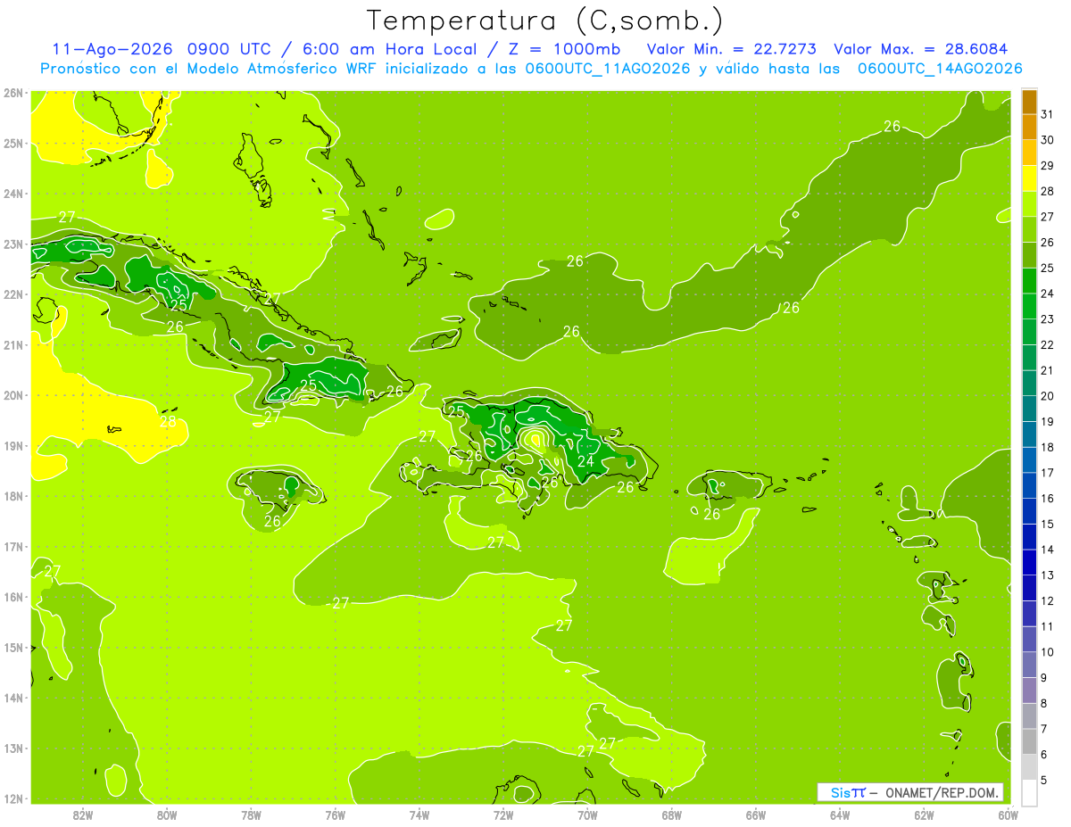Click the dark orange swatch above legend value 31

point(1029,102)
